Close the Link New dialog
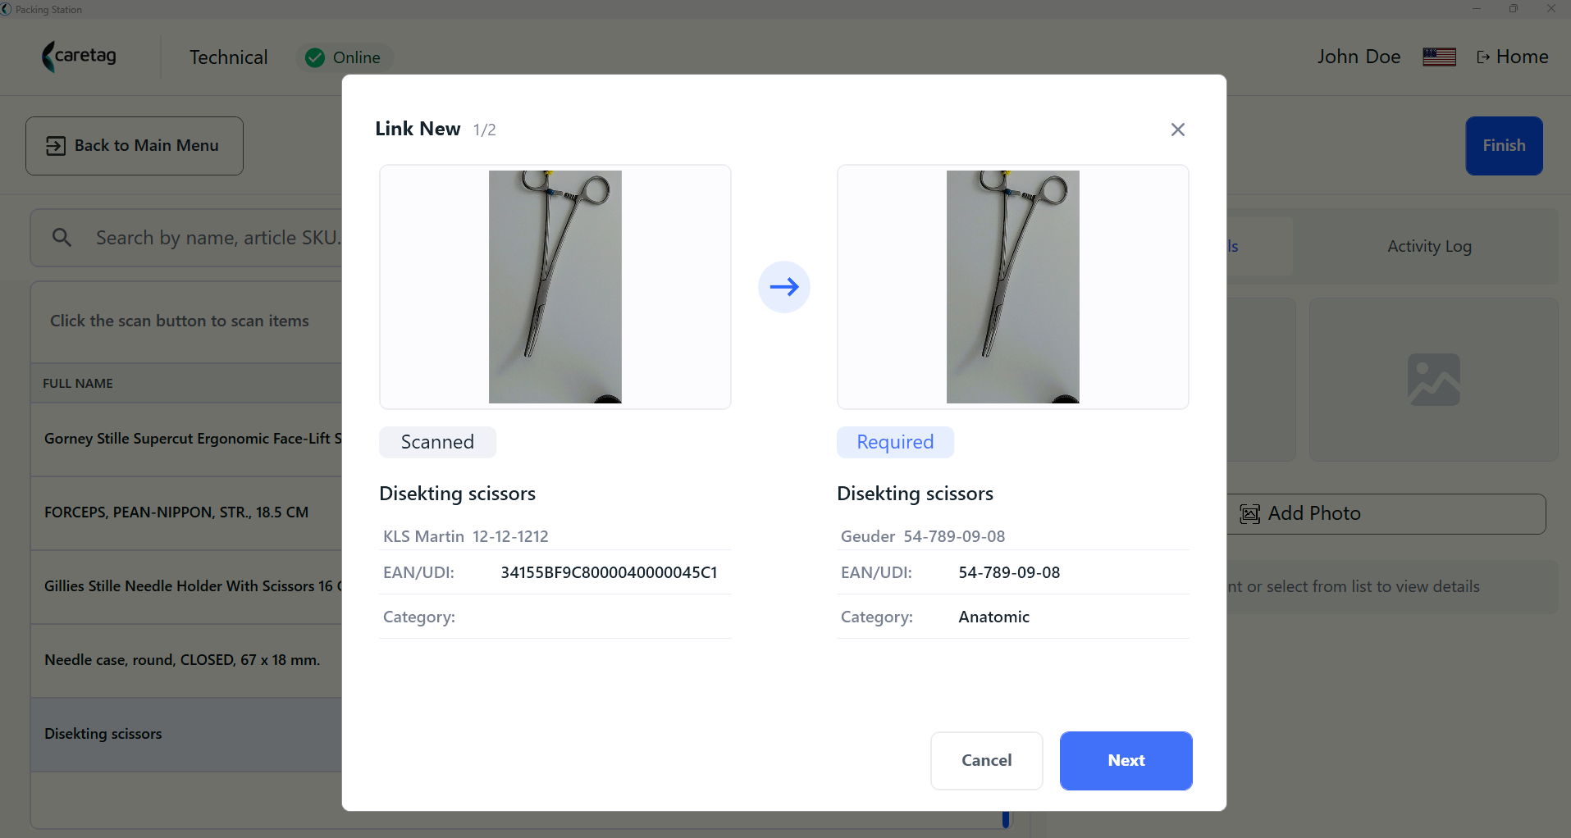1571x838 pixels. click(1178, 130)
